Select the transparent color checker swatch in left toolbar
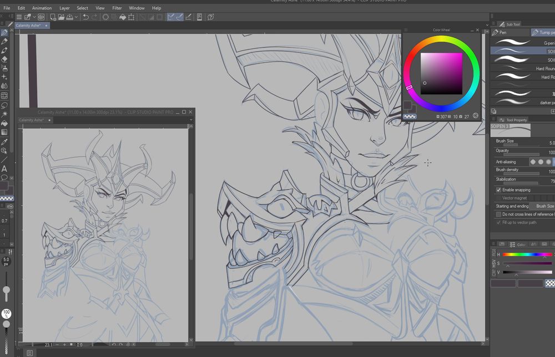 (7, 198)
